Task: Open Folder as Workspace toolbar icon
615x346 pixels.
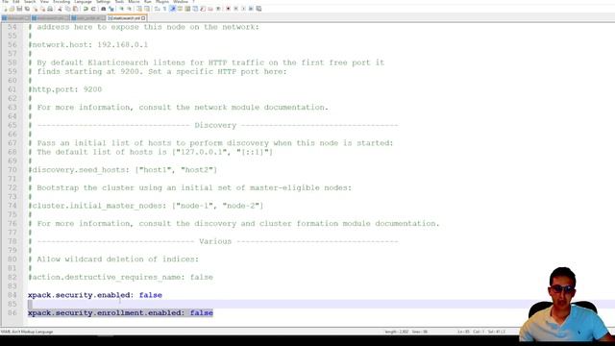Action: click(x=210, y=9)
